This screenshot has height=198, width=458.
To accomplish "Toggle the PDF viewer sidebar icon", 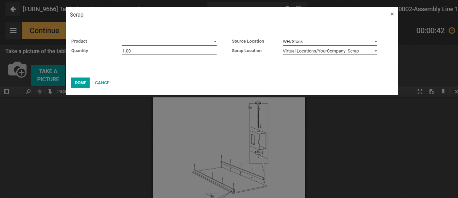I will (x=6, y=92).
